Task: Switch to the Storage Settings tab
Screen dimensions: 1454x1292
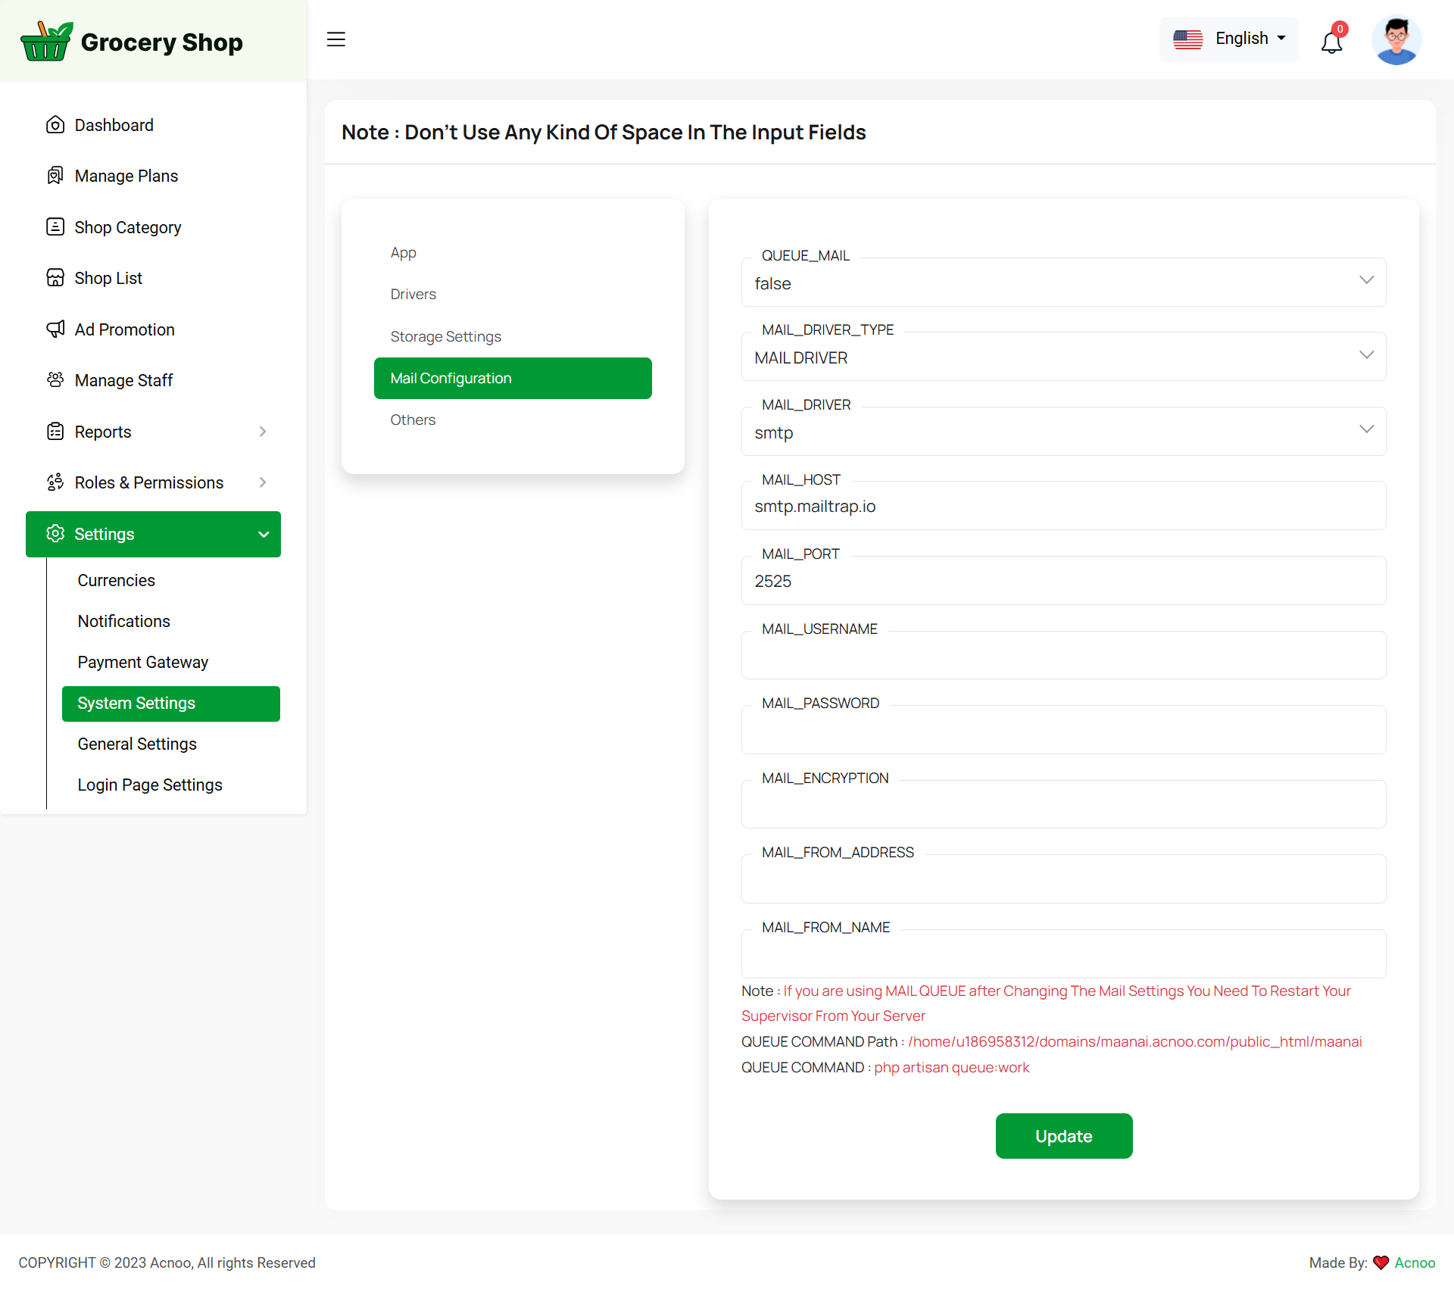Action: 445,336
